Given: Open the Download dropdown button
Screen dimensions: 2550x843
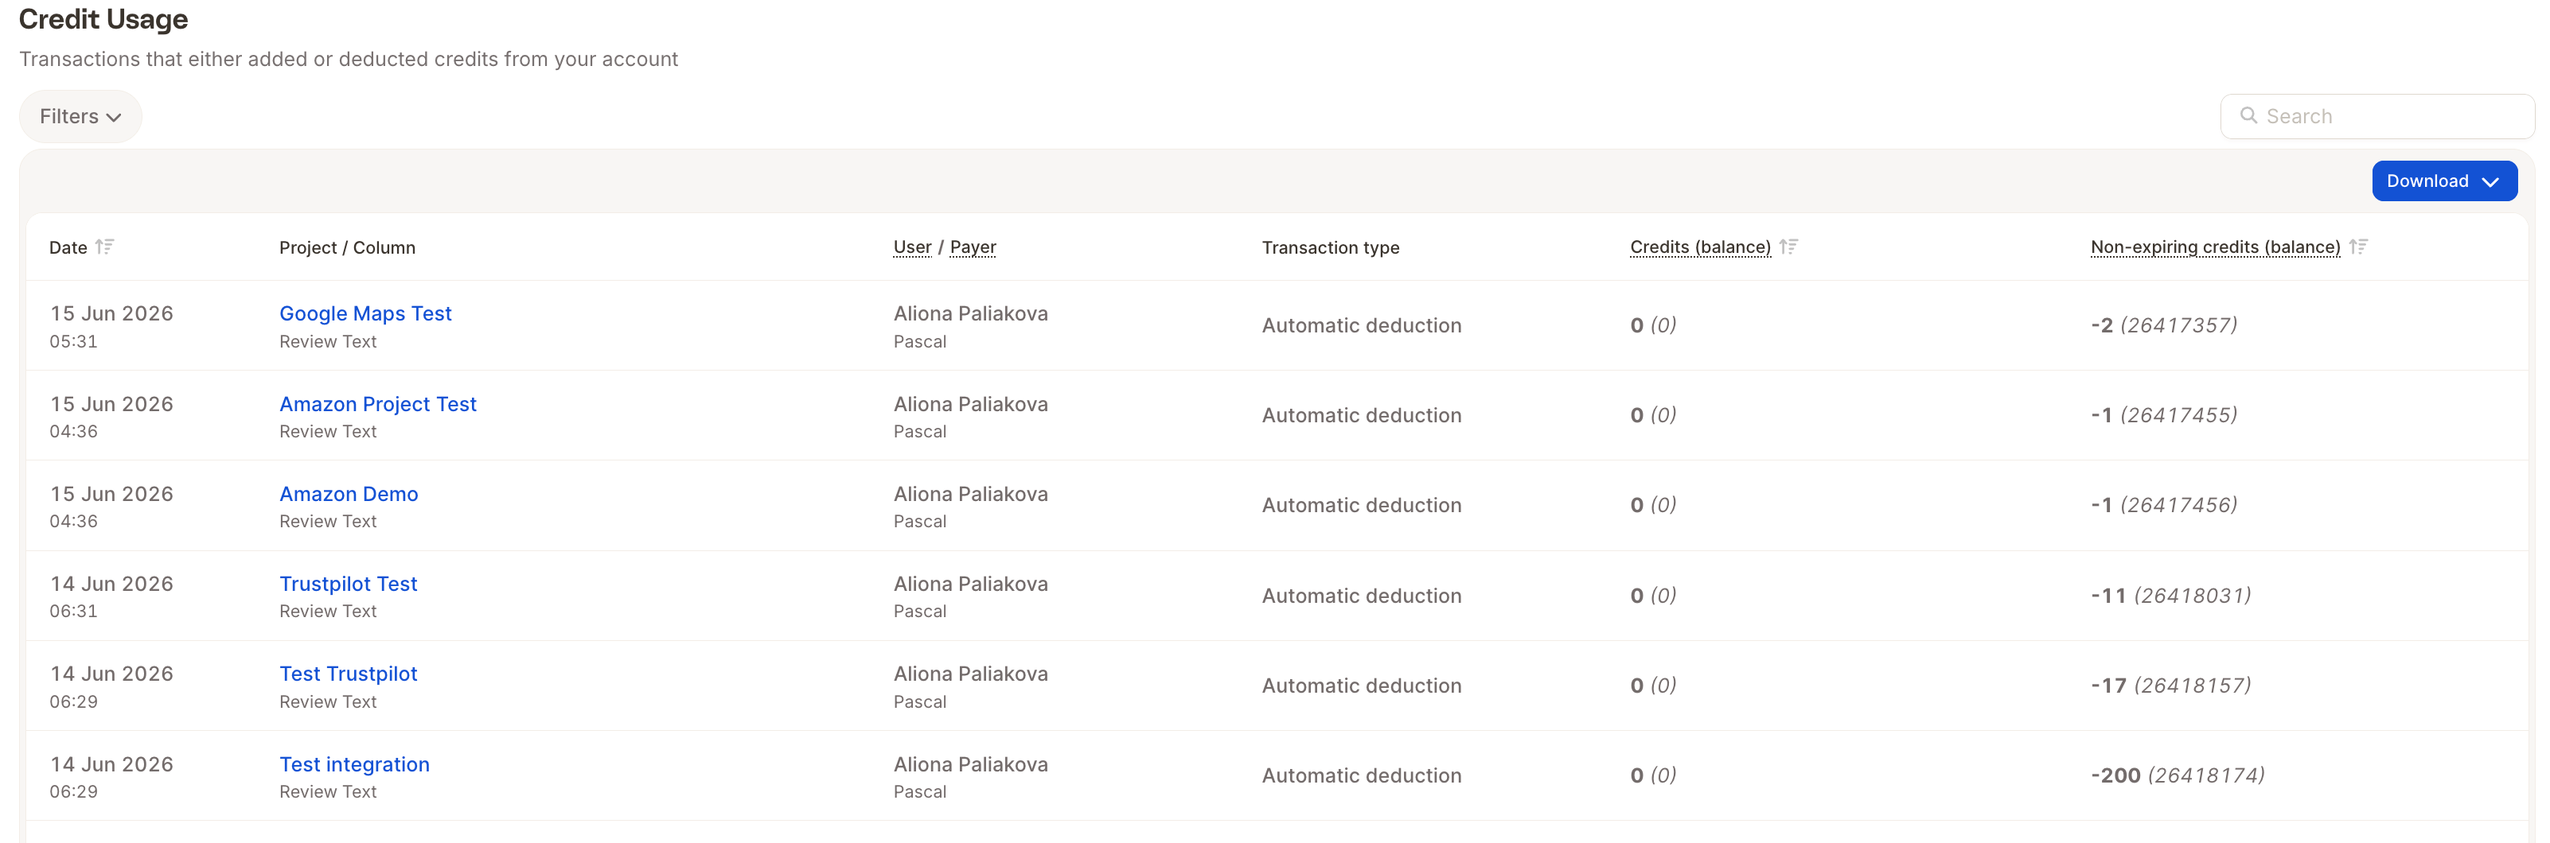Looking at the screenshot, I should (2444, 181).
